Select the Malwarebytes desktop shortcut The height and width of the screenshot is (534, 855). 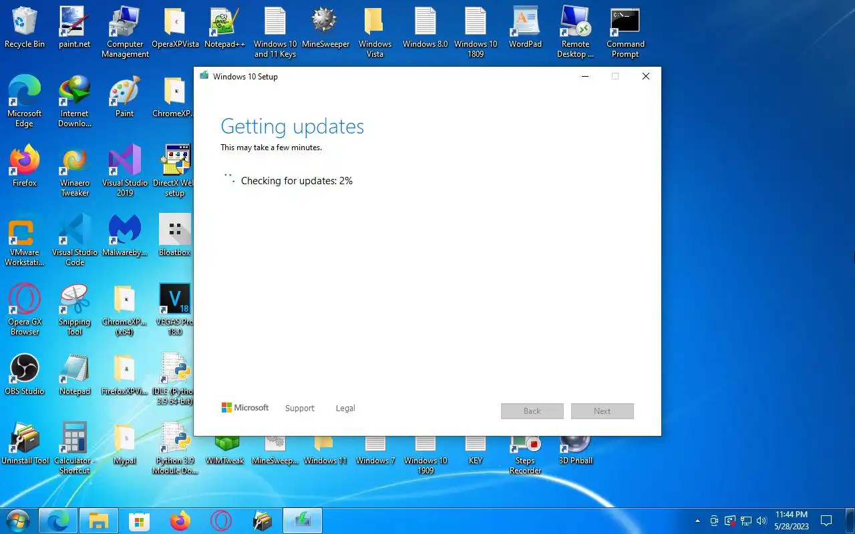click(125, 236)
